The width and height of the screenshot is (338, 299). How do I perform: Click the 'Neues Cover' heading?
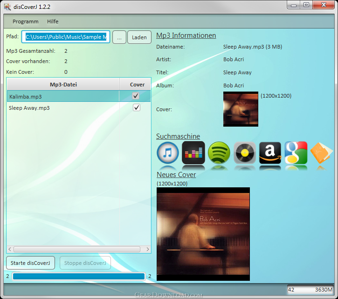[176, 175]
